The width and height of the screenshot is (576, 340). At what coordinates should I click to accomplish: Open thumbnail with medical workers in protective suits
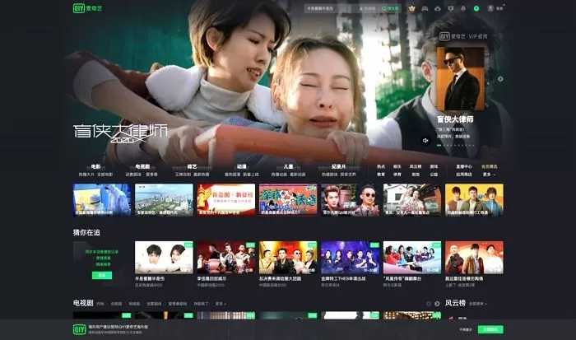[x=102, y=199]
